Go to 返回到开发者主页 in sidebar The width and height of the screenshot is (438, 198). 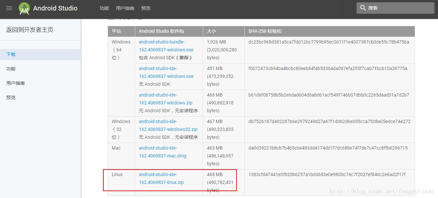coord(30,30)
